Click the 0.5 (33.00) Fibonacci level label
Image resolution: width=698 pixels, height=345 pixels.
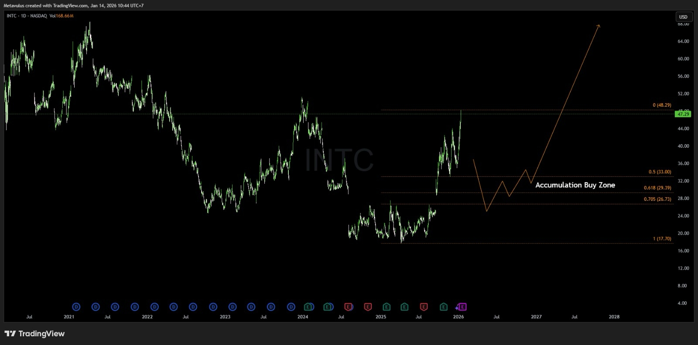coord(660,172)
